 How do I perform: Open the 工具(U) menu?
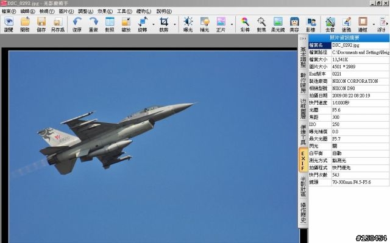click(124, 12)
